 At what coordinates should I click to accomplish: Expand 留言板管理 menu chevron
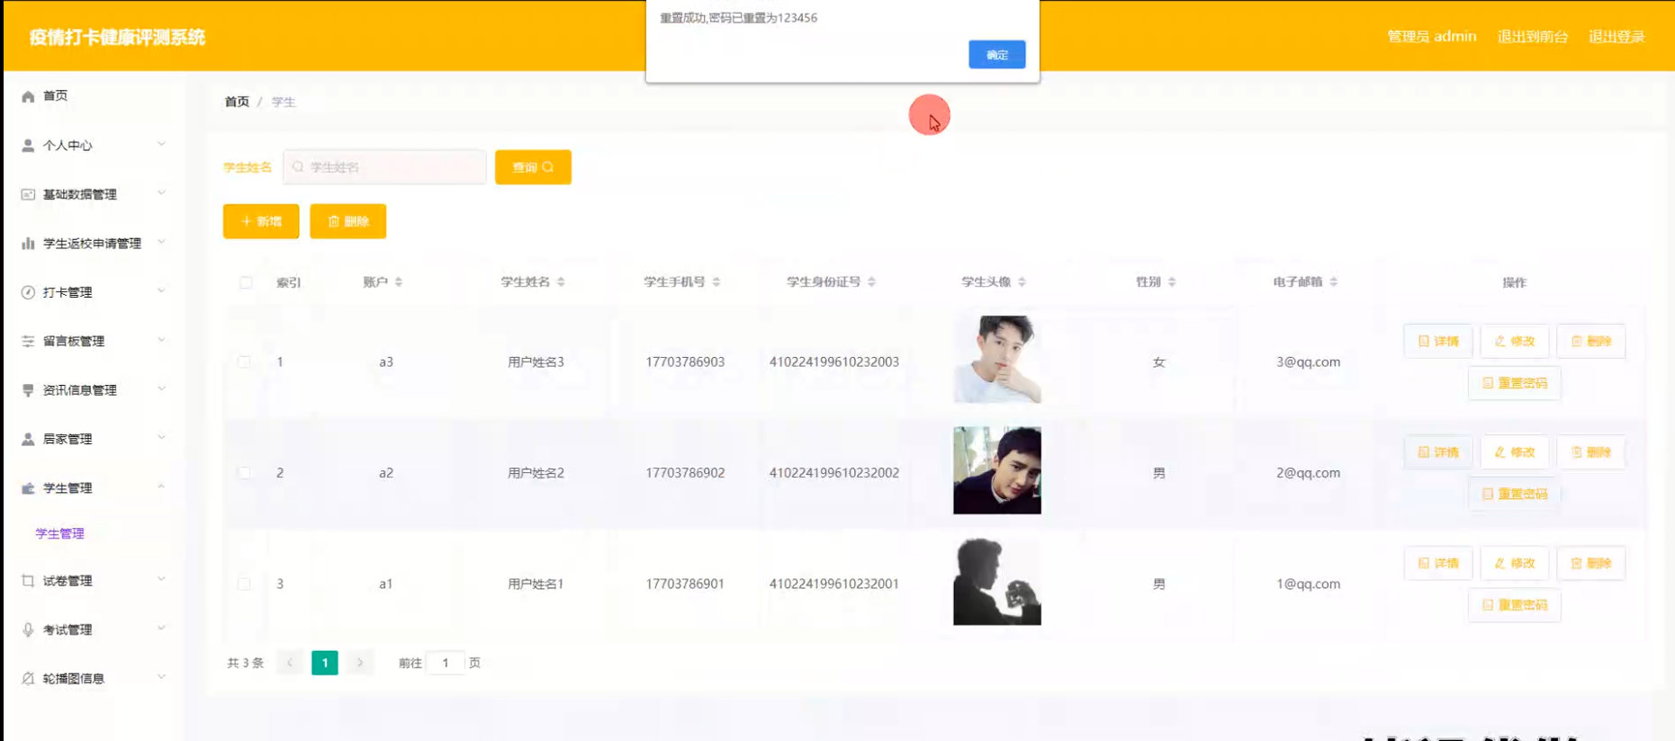[161, 340]
